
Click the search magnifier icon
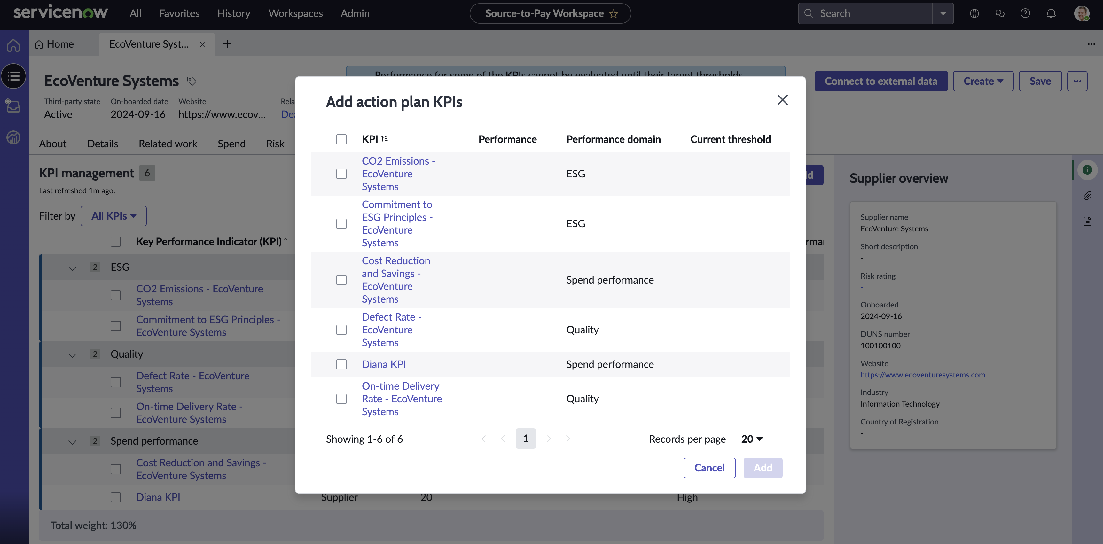tap(809, 13)
